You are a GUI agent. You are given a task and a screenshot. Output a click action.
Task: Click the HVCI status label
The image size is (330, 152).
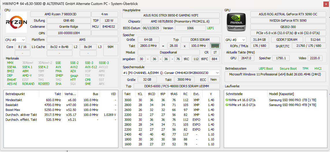318,69
